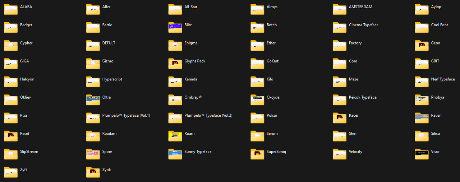This screenshot has width=460, height=182.
Task: Click the "Peicok Typeface" folder name
Action: 363,97
